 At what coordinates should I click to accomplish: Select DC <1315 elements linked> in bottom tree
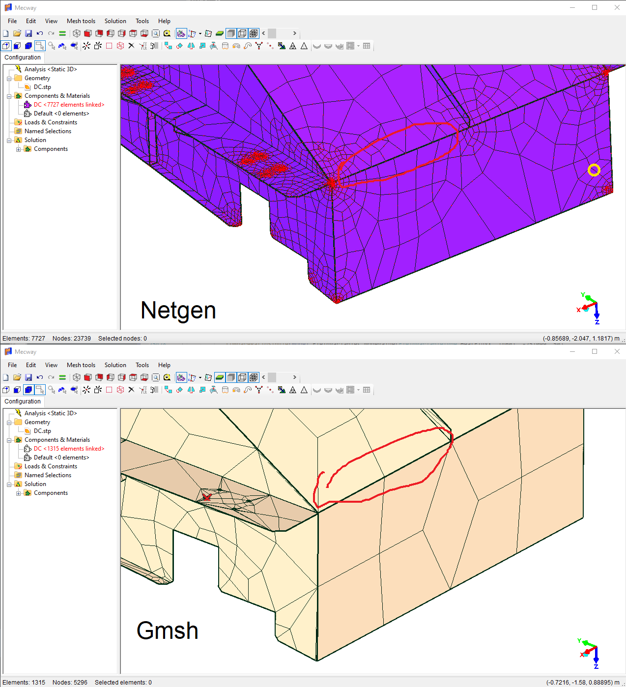pyautogui.click(x=69, y=449)
